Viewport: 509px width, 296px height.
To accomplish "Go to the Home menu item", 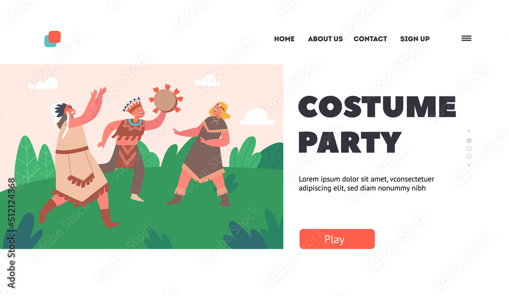I will point(284,39).
